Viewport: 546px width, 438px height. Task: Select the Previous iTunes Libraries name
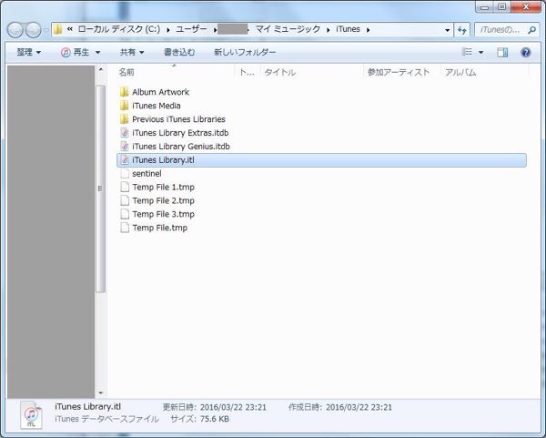[x=178, y=119]
